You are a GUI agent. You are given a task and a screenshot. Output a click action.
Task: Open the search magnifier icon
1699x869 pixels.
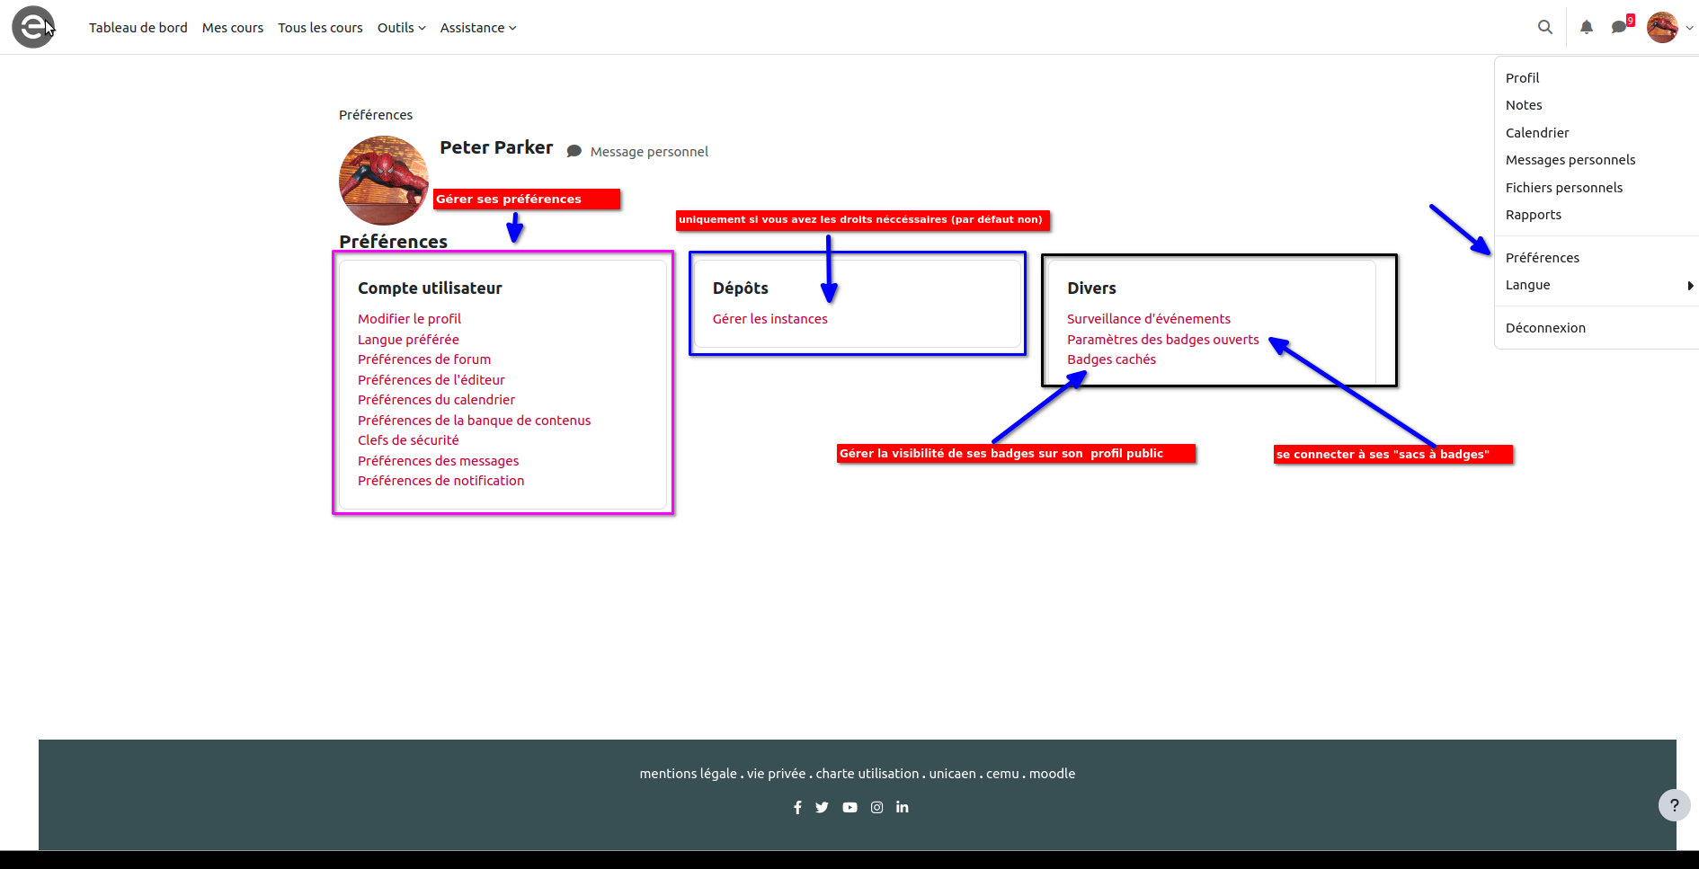(1544, 27)
